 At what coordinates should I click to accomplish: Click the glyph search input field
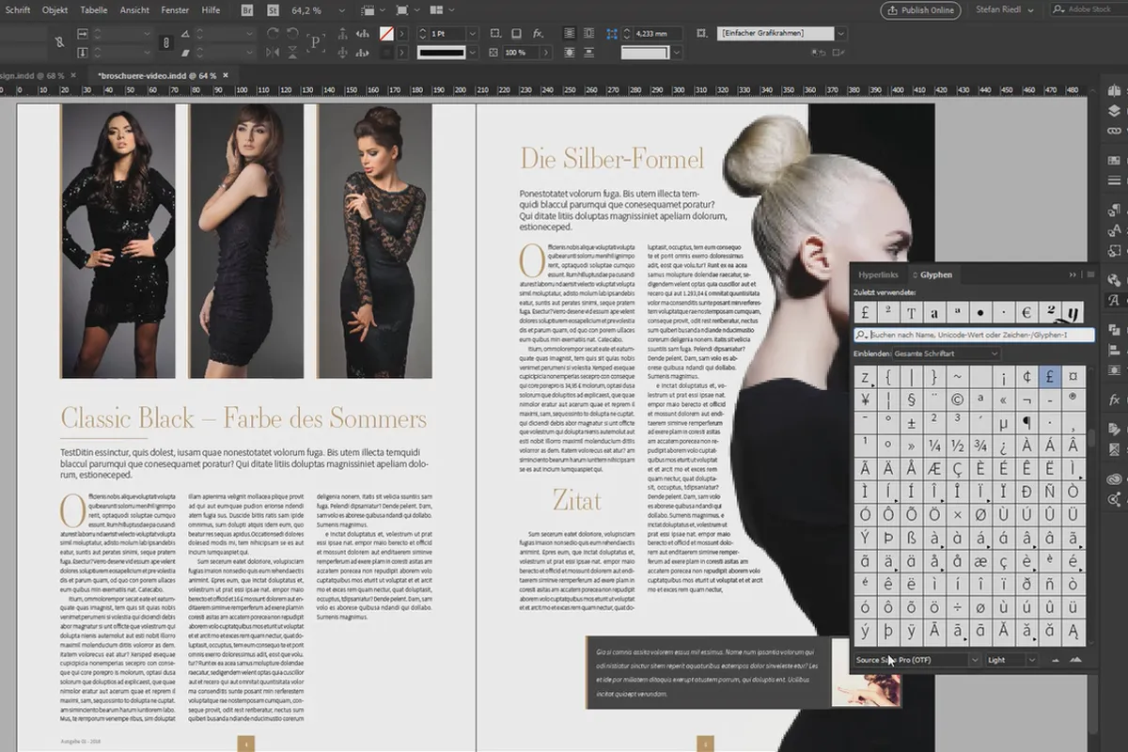pyautogui.click(x=974, y=335)
